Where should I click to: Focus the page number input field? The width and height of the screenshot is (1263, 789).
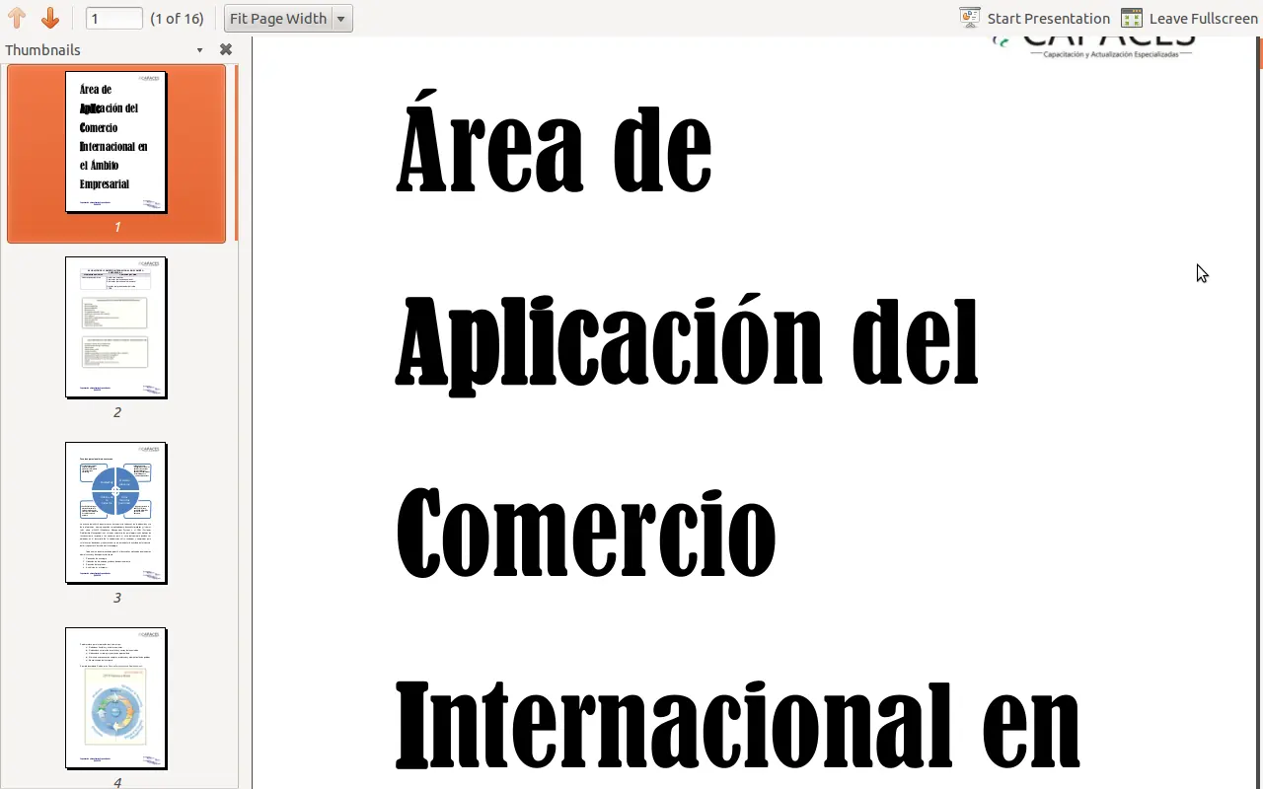[114, 18]
